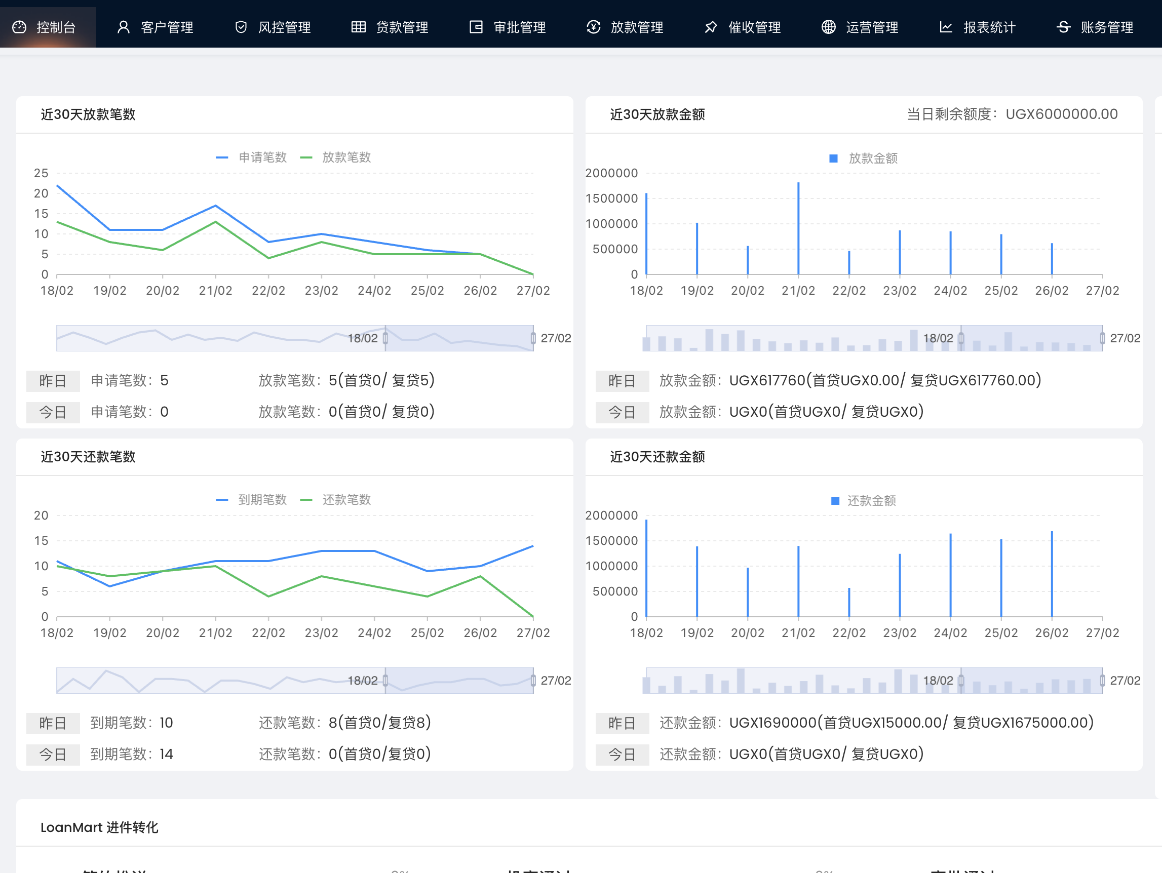Toggle 放款金额 bar series legend
This screenshot has width=1162, height=873.
pos(863,158)
